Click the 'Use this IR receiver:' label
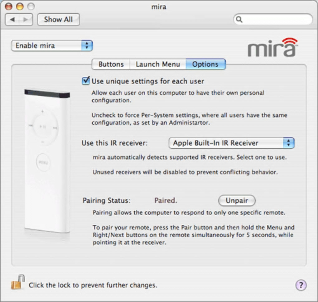The height and width of the screenshot is (302, 318). [115, 143]
